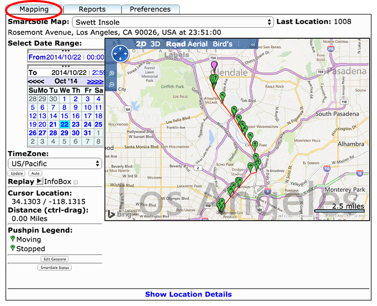Open the Mapping tab
Image resolution: width=377 pixels, height=306 pixels.
[34, 9]
